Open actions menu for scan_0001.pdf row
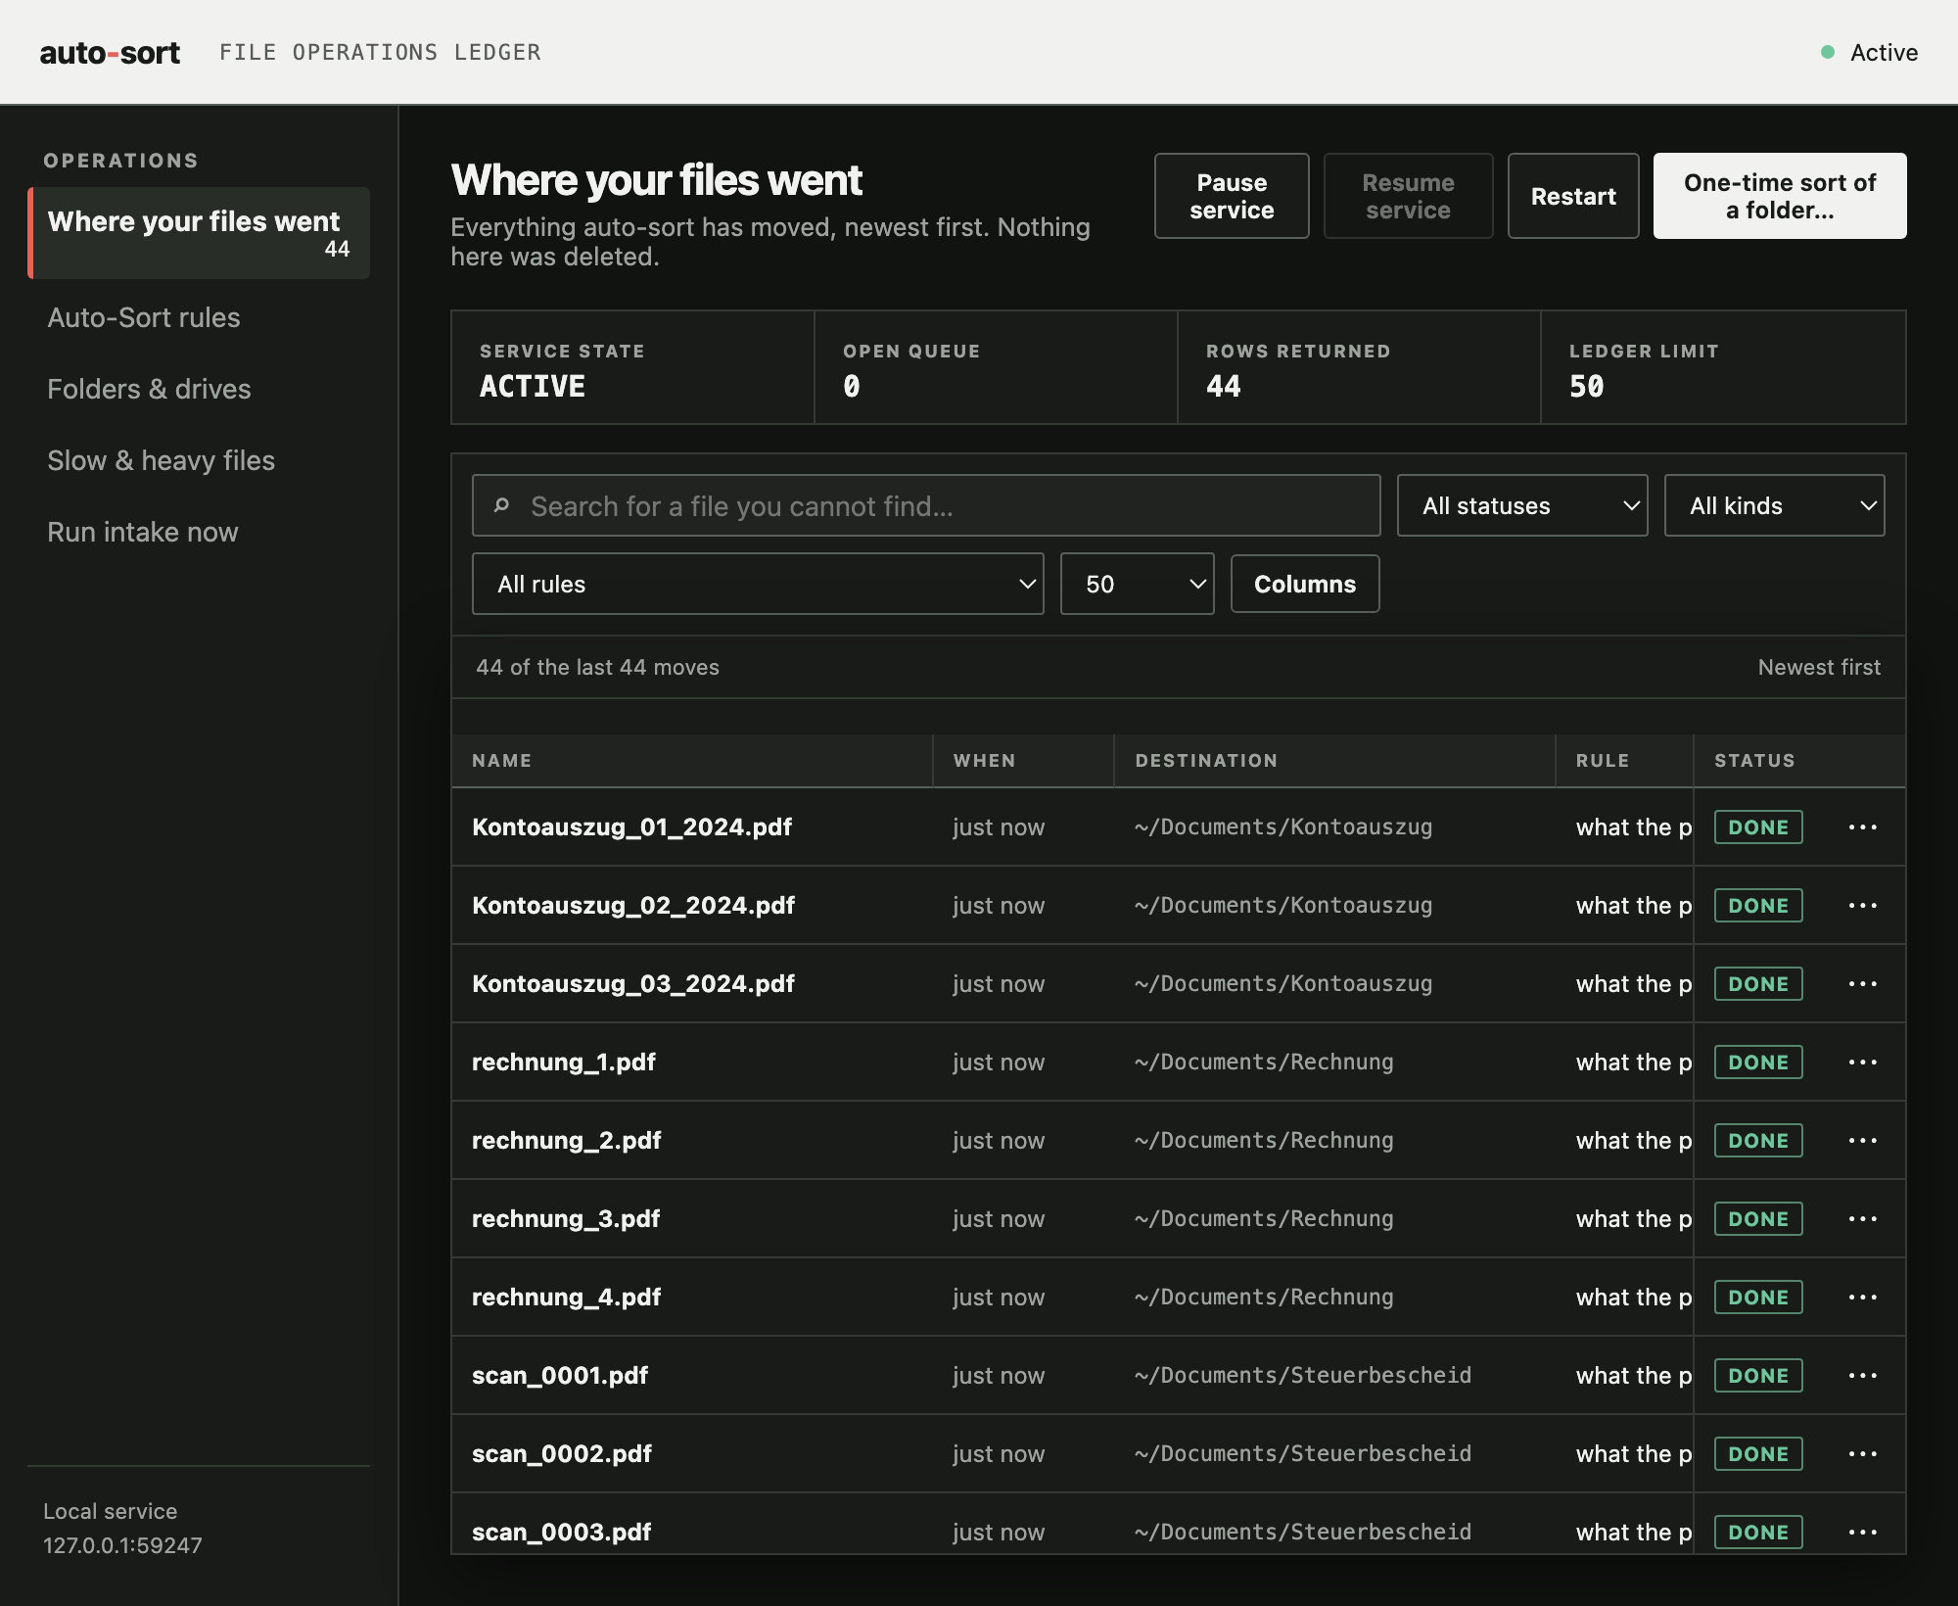This screenshot has width=1958, height=1606. 1862,1376
